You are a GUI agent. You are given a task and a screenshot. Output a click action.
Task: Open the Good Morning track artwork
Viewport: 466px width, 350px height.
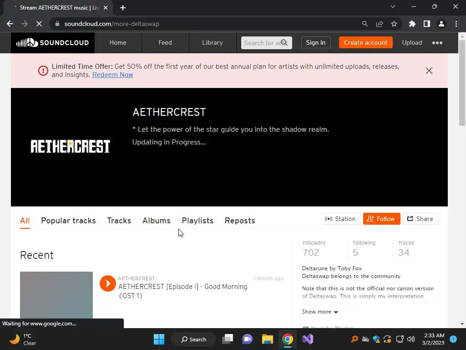pyautogui.click(x=56, y=295)
